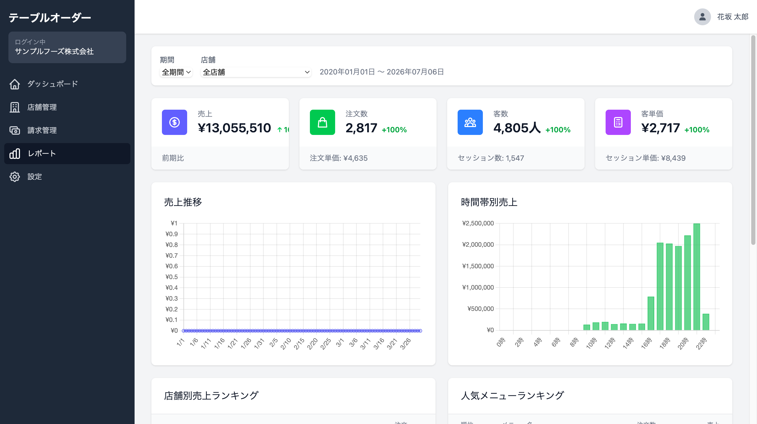Screen dimensions: 757x424
Task: Click the 花坂 太郎 user name
Action: pyautogui.click(x=733, y=17)
